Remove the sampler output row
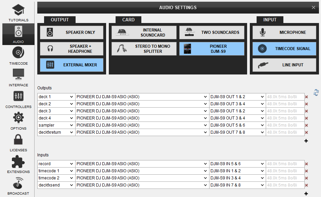321x197 pixels. [306, 125]
